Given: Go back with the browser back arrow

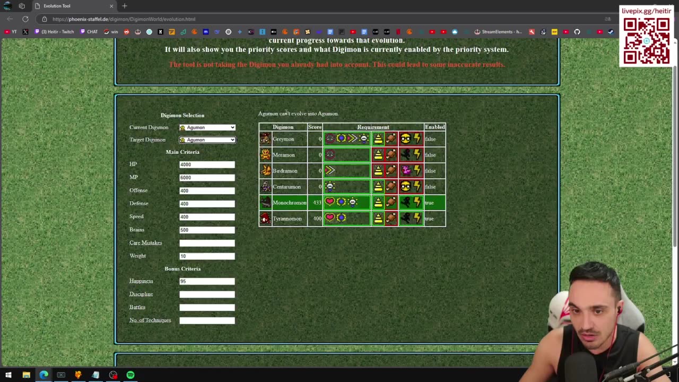Looking at the screenshot, I should pos(10,19).
